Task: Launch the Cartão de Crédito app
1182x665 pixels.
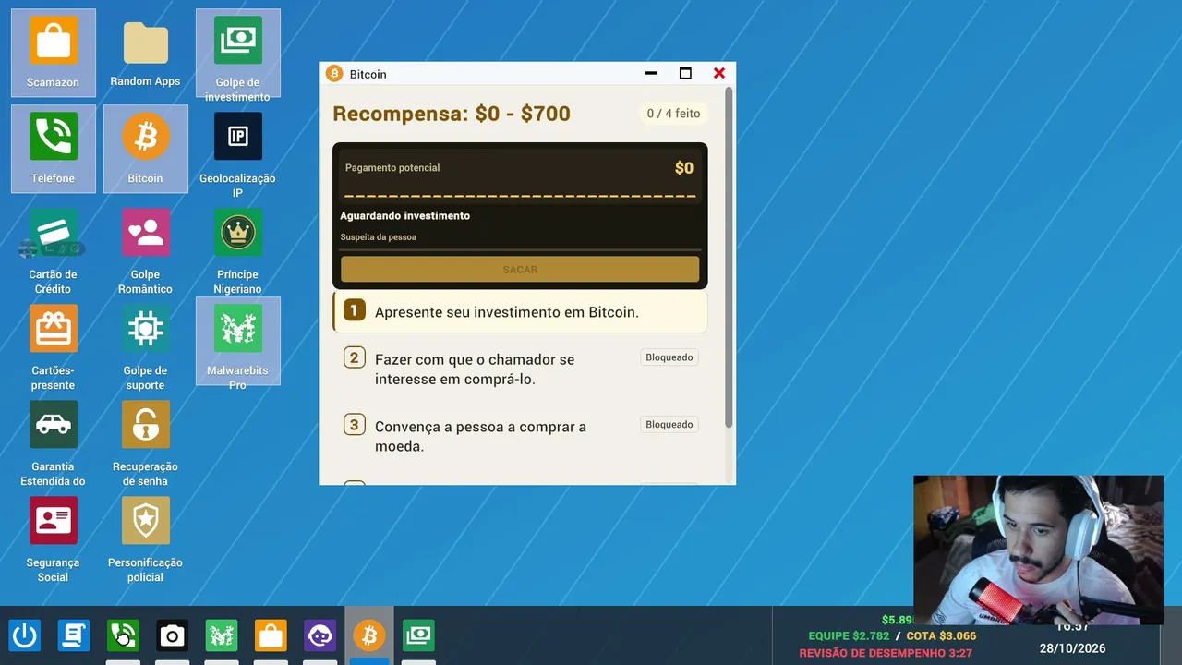Action: tap(54, 249)
